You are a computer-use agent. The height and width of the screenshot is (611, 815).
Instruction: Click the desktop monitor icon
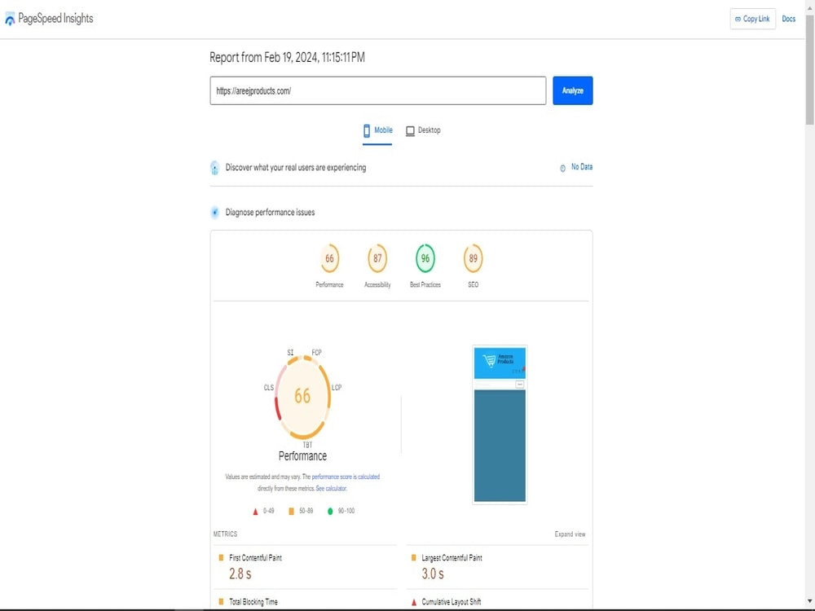[410, 131]
